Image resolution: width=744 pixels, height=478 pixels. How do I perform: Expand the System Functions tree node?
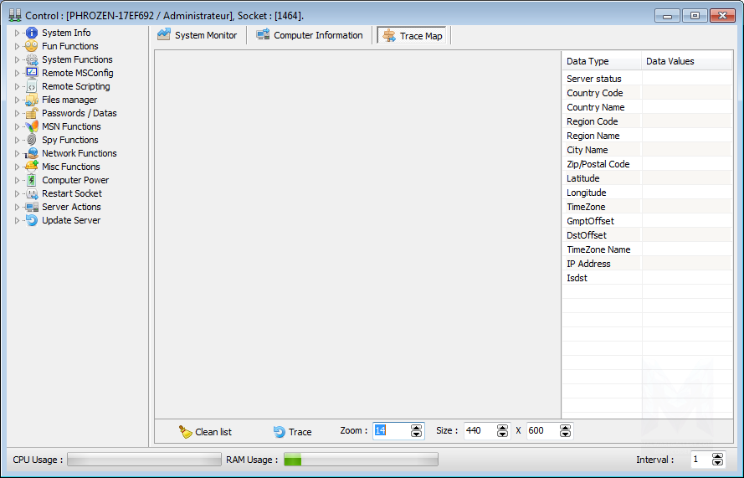17,59
